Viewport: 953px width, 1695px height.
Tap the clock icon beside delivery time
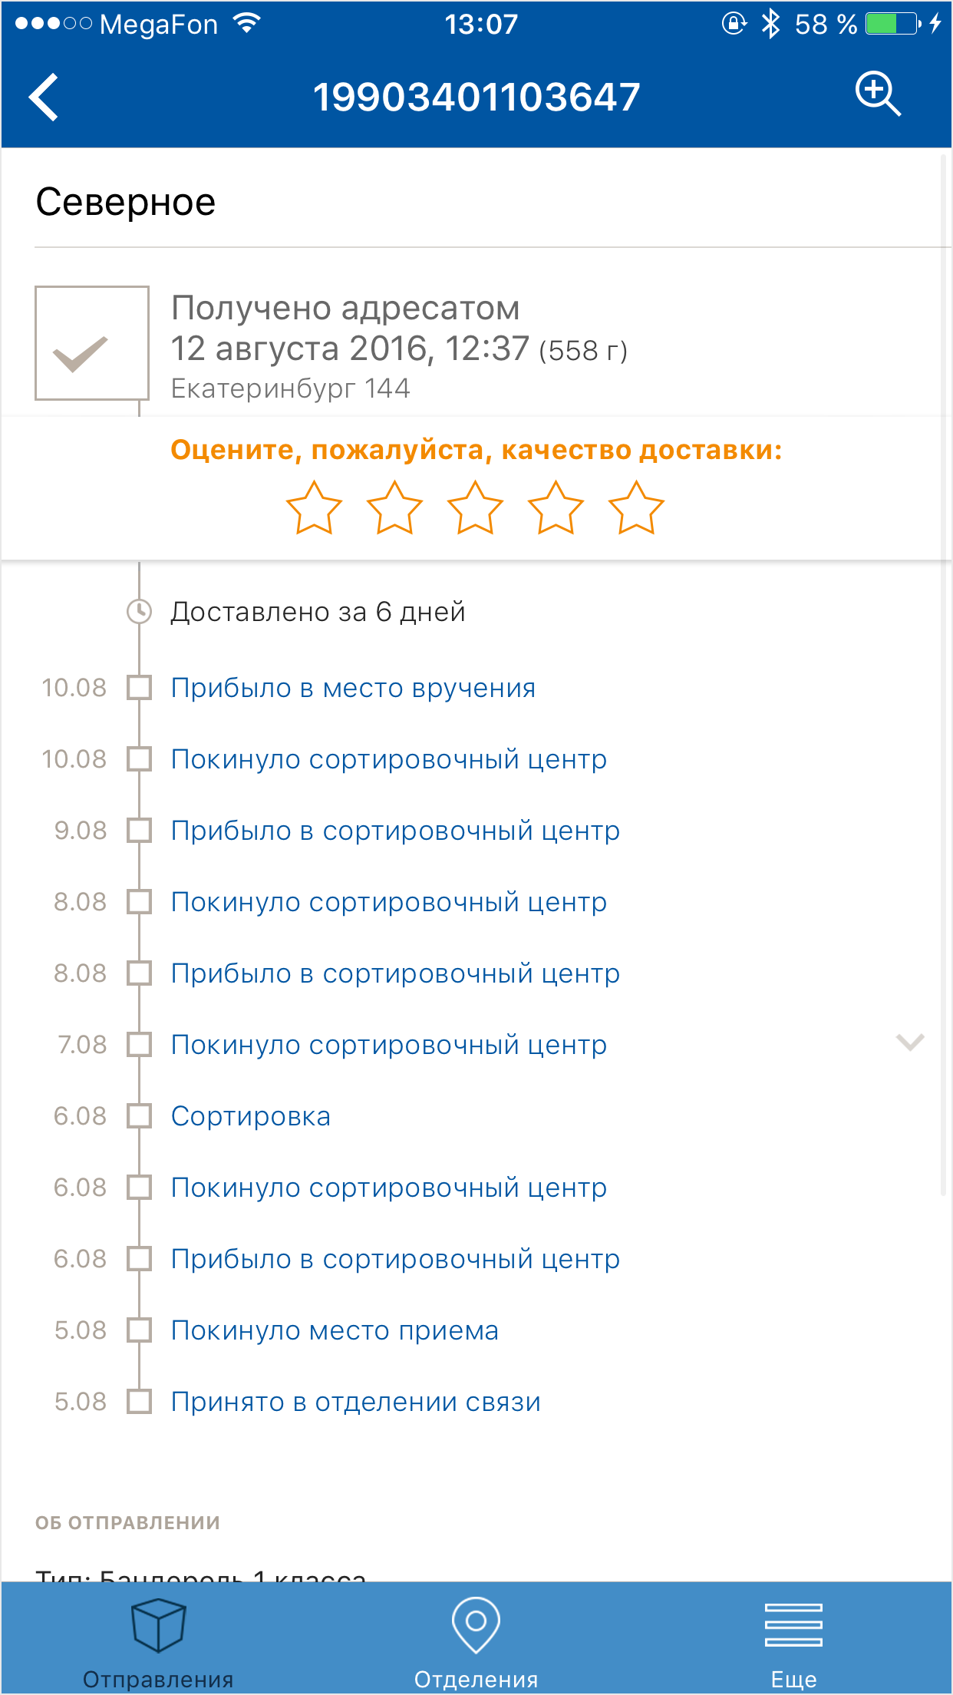pyautogui.click(x=139, y=612)
